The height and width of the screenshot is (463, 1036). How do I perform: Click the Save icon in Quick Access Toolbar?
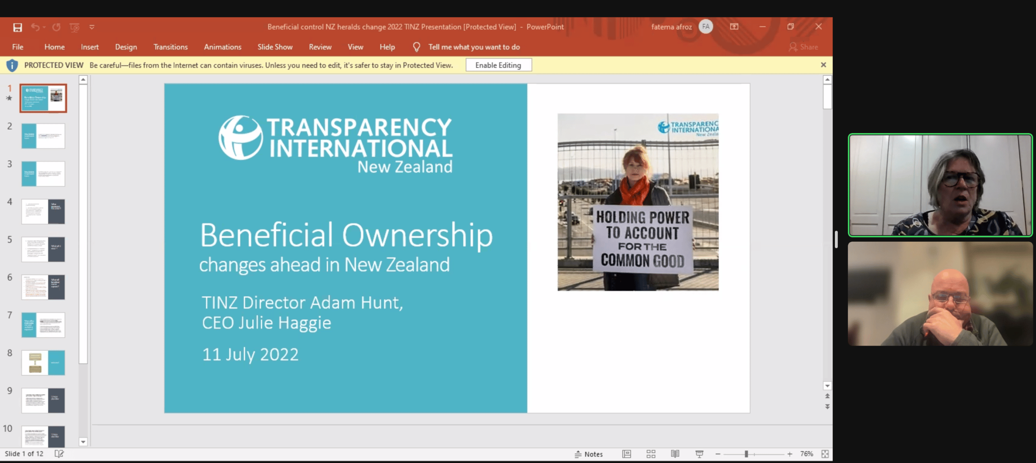click(x=17, y=27)
